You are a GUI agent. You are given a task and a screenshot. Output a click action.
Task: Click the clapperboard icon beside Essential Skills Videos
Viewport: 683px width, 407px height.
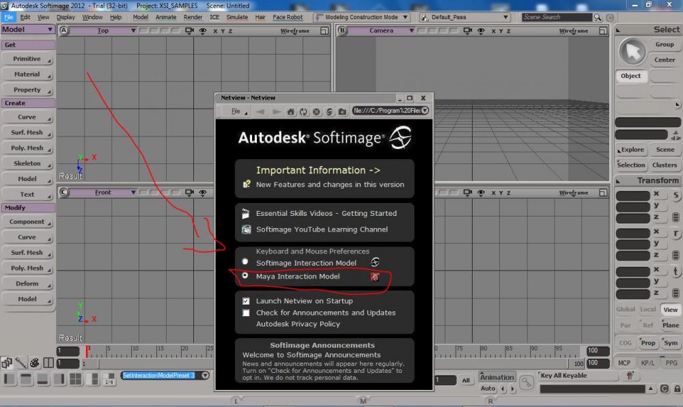point(246,213)
